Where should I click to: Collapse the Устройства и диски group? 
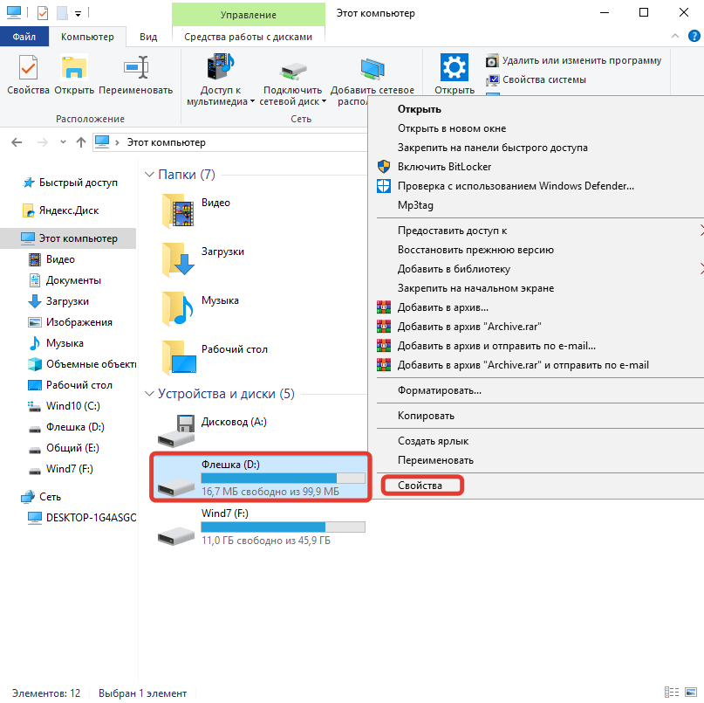148,394
